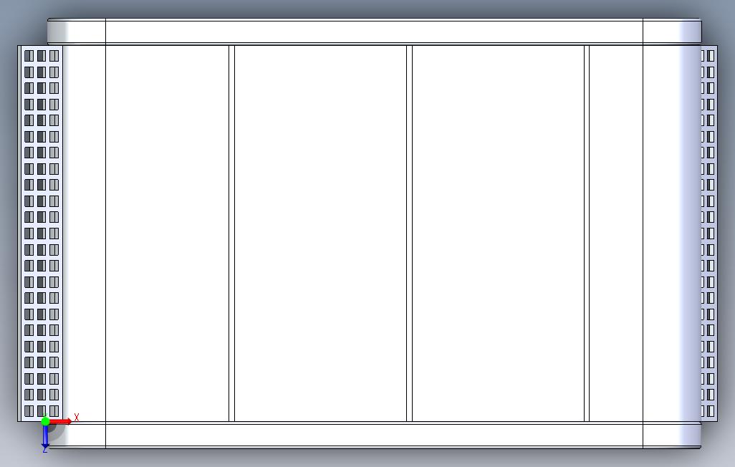735x467 pixels.
Task: Select the first vertical divider strip
Action: tap(231, 233)
